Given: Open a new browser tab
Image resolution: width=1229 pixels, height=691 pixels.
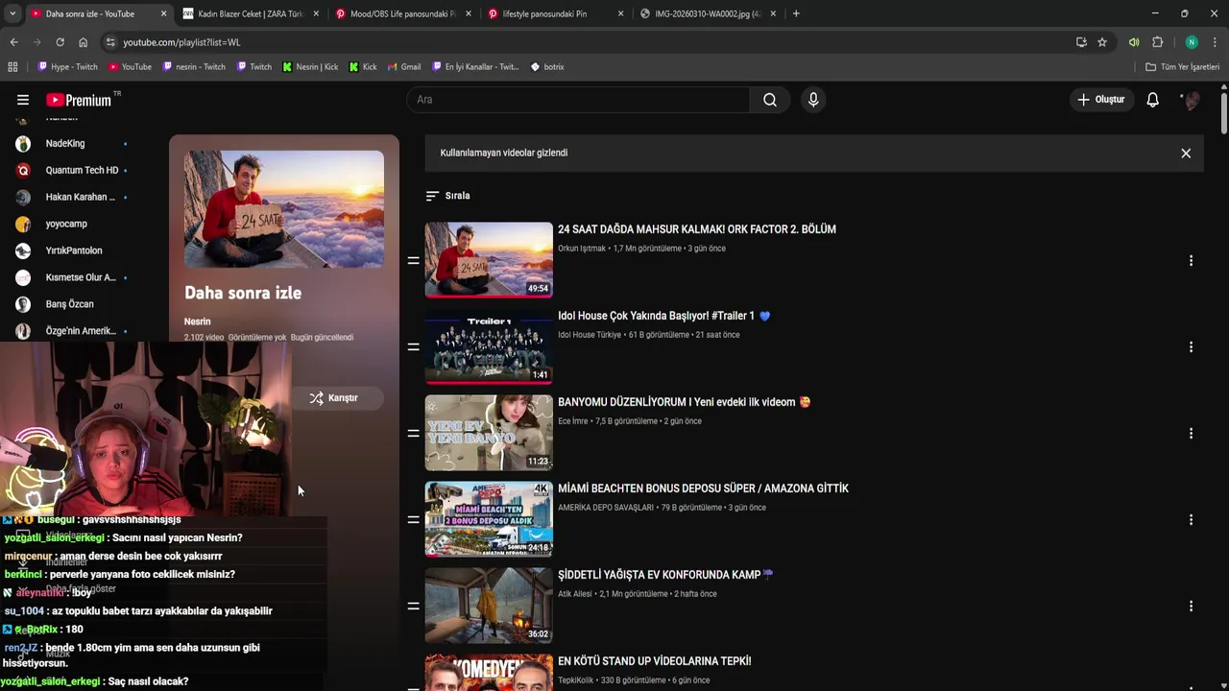Looking at the screenshot, I should click(x=796, y=14).
